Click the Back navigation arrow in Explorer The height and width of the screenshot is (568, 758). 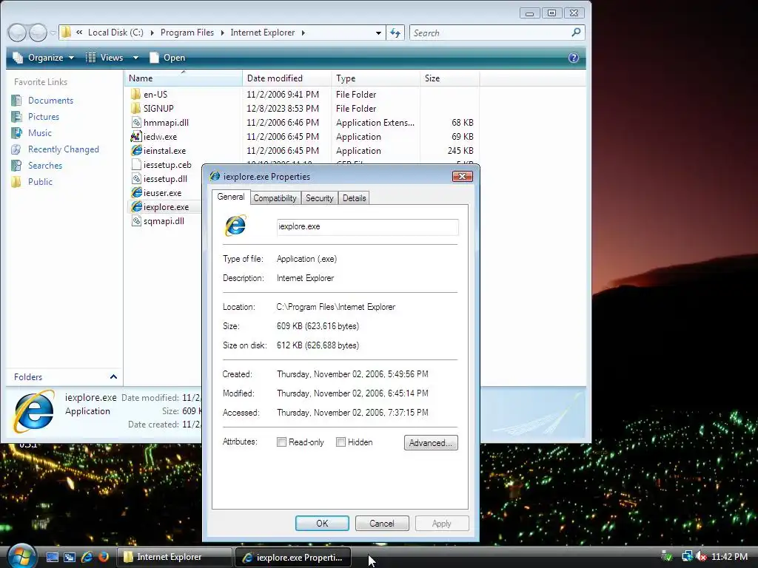tap(18, 33)
